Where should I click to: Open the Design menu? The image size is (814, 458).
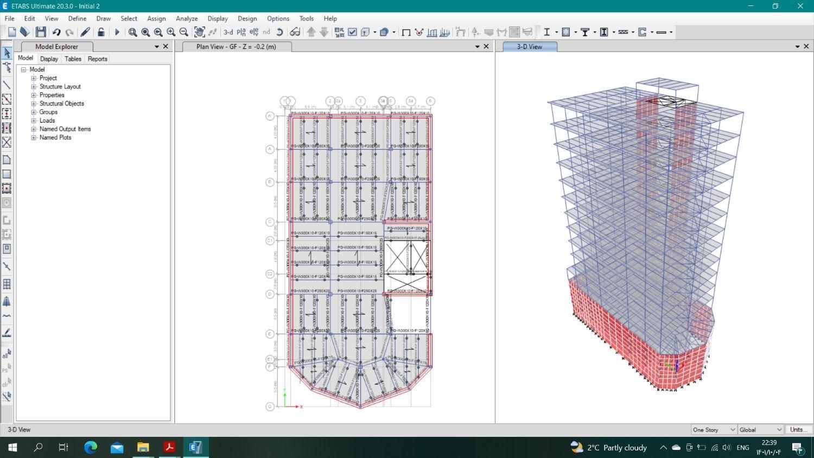(247, 18)
